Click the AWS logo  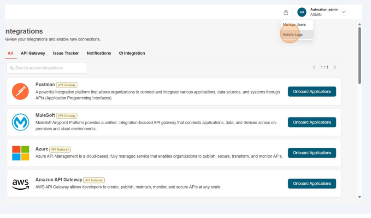pos(21,184)
